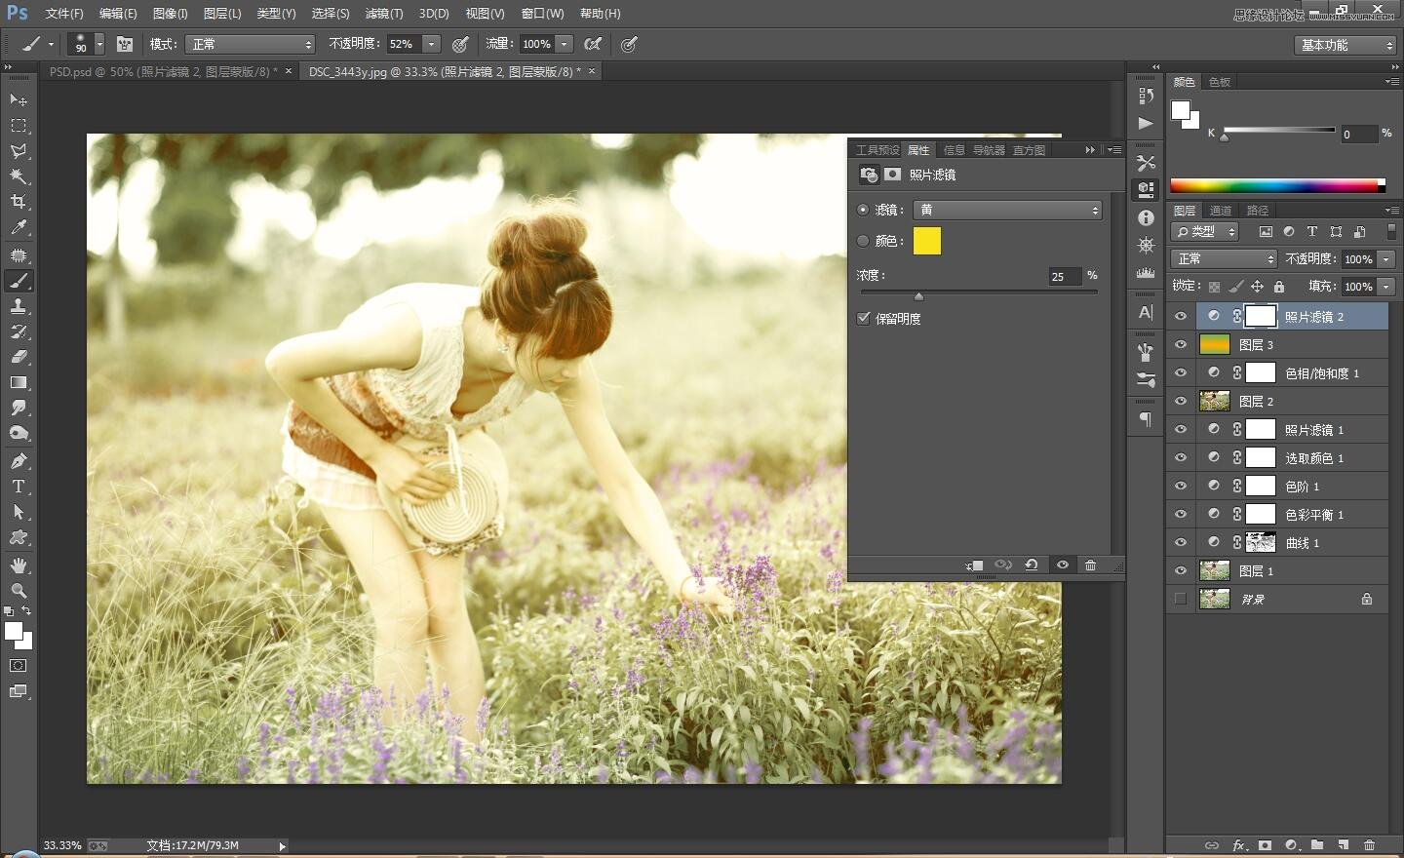Open the 滤镜(T) menu
1404x858 pixels.
tap(383, 13)
